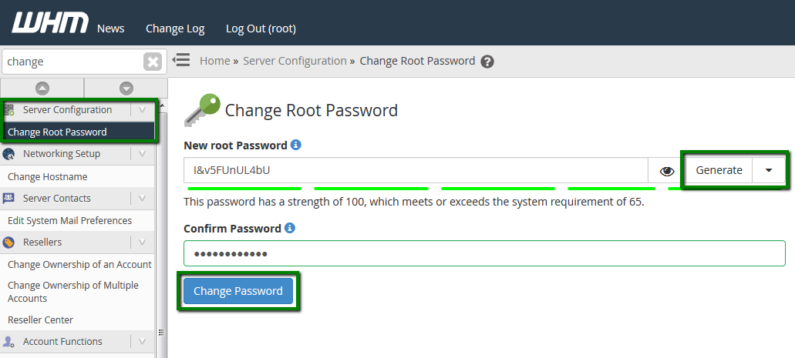The image size is (795, 358).
Task: Open help for Change Root Password
Action: point(487,62)
